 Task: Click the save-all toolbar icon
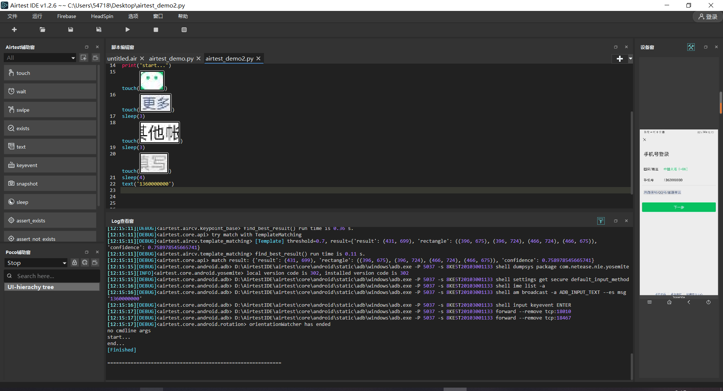point(99,30)
